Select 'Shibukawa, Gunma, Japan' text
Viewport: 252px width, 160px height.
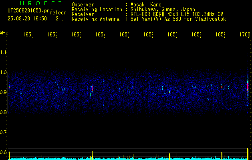coord(163,10)
